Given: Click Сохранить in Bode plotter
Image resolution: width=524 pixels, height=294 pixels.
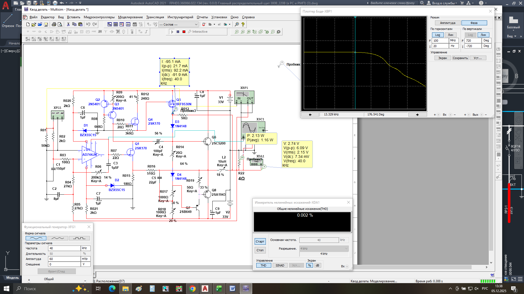Looking at the screenshot, I should tap(460, 58).
